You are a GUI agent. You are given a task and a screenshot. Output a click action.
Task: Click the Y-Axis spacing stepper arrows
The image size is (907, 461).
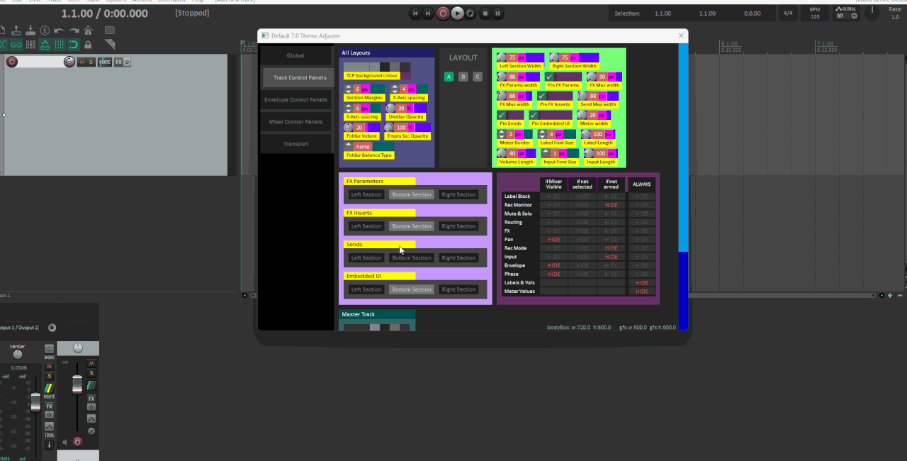349,109
